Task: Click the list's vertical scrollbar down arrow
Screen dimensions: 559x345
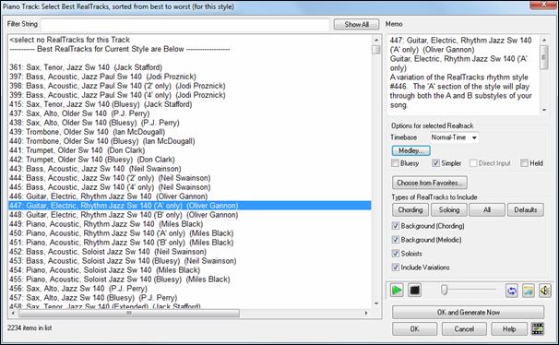Action: pos(376,303)
